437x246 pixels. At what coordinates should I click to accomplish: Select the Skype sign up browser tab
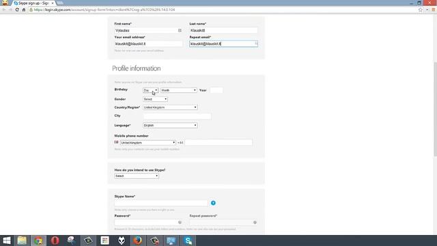(x=33, y=3)
